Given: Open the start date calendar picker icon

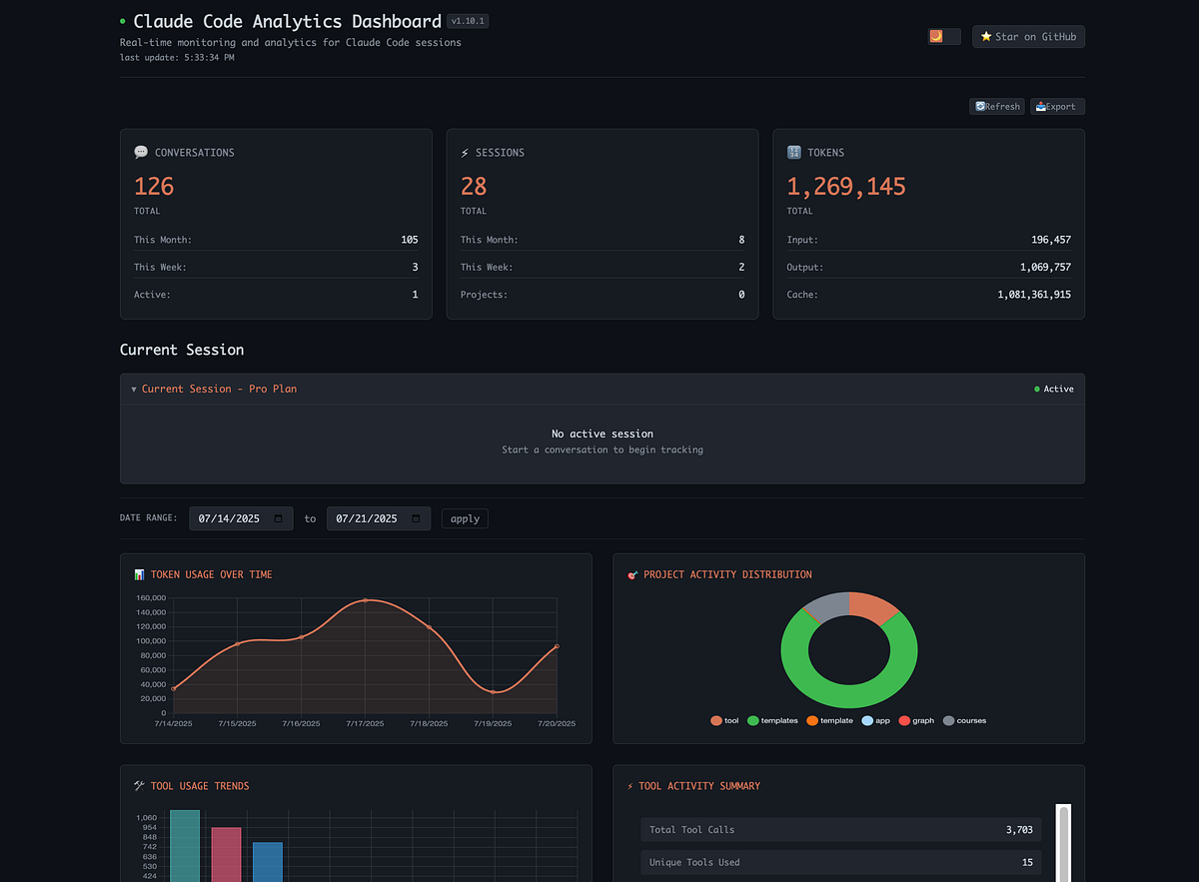Looking at the screenshot, I should coord(278,518).
